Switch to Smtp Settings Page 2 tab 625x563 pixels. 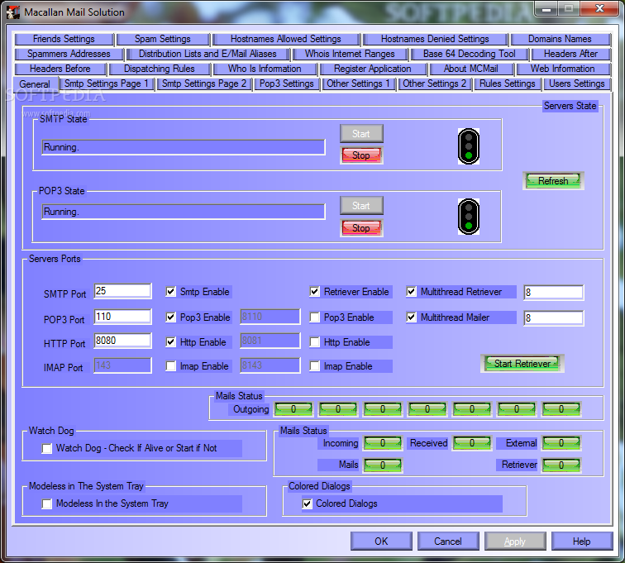pyautogui.click(x=204, y=83)
